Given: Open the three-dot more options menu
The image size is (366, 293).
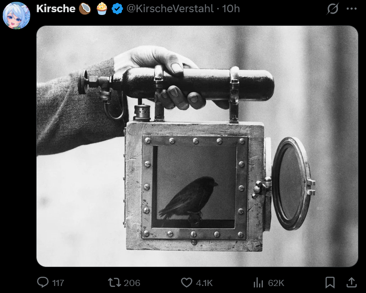Looking at the screenshot, I should pos(351,9).
